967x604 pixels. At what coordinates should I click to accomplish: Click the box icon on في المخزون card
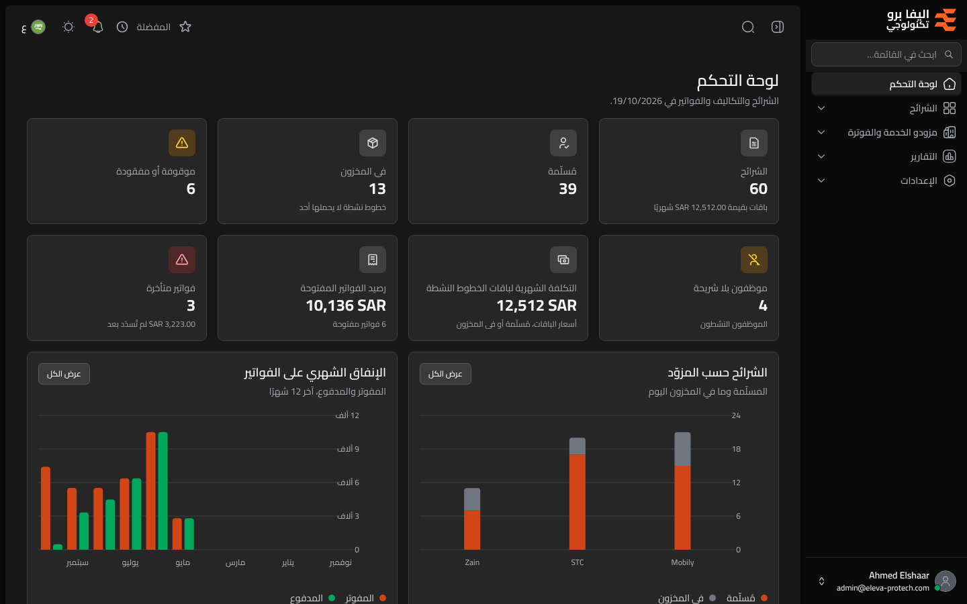tap(373, 143)
